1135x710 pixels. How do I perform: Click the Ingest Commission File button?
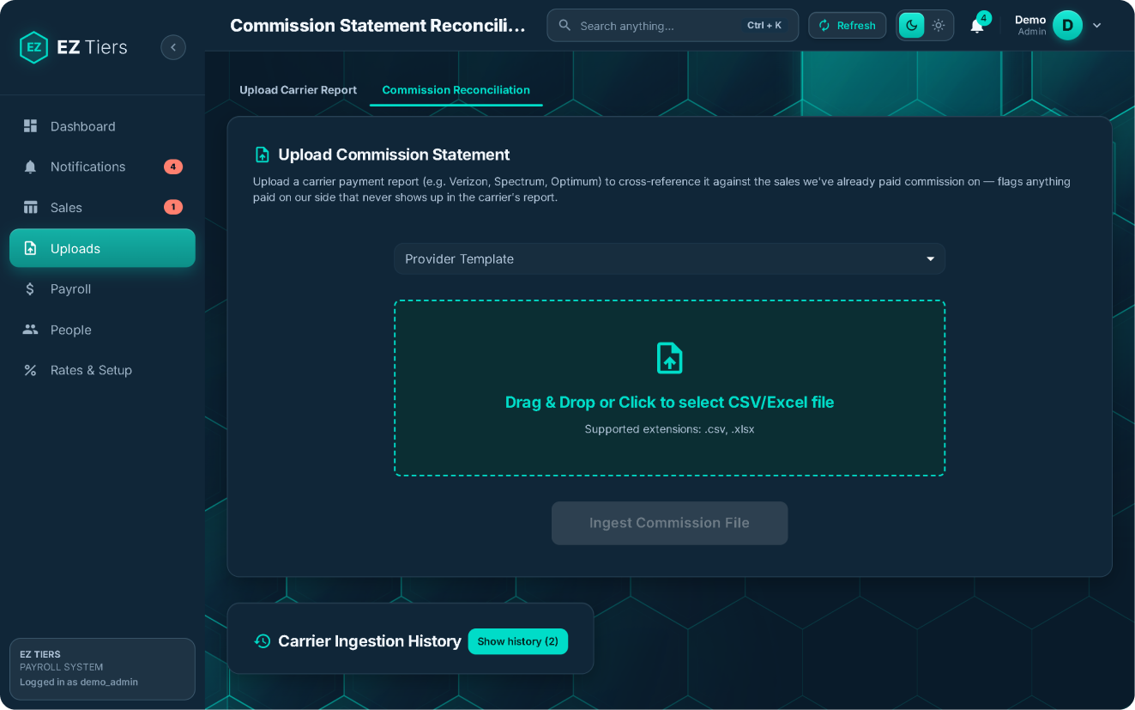tap(669, 523)
